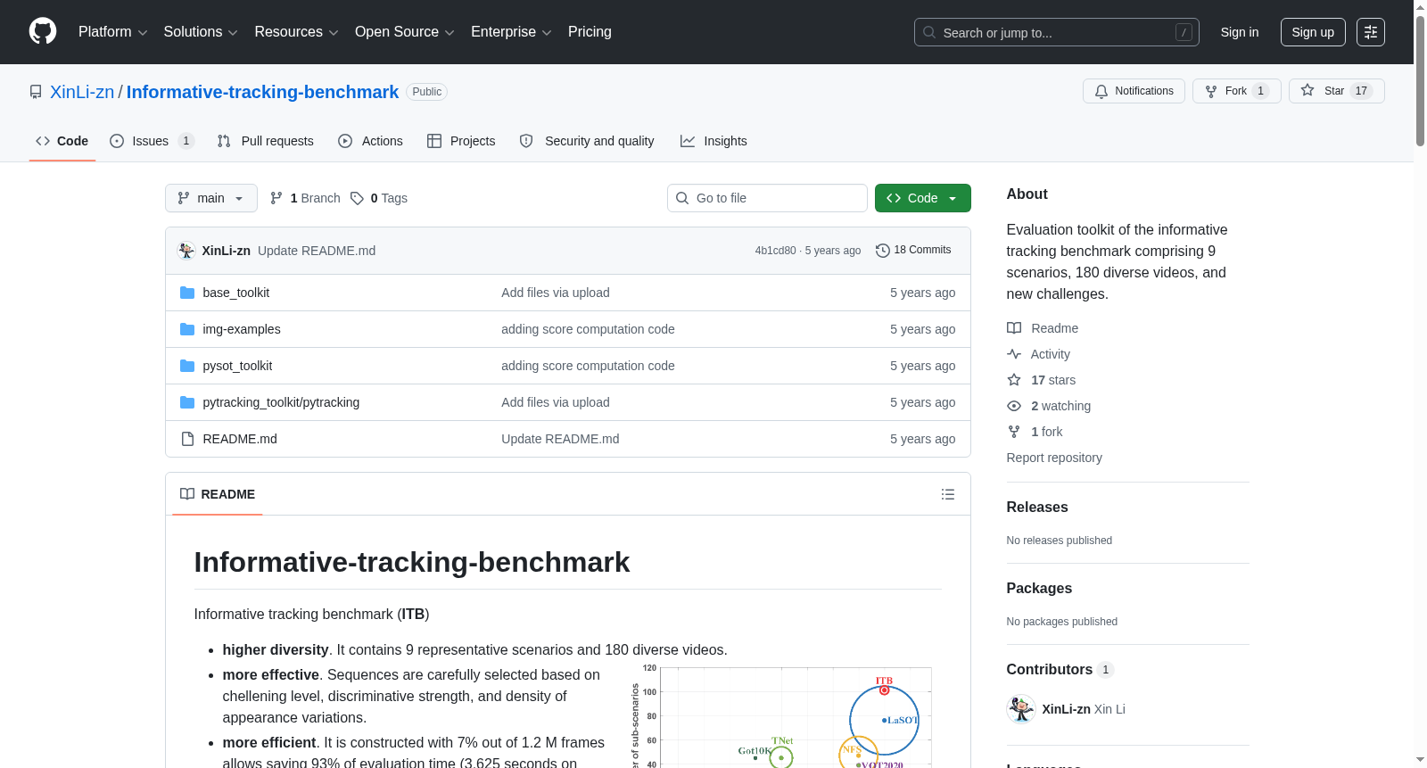The image size is (1427, 768).
Task: Switch to the Projects tab
Action: pos(461,141)
